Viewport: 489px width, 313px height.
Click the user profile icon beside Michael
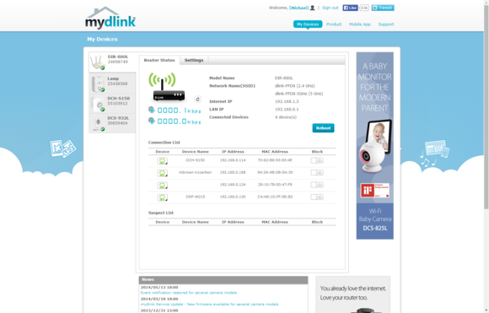click(313, 8)
